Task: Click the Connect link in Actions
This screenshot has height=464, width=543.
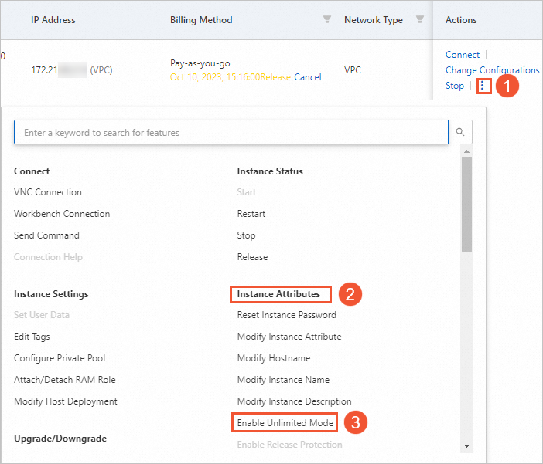Action: [463, 55]
